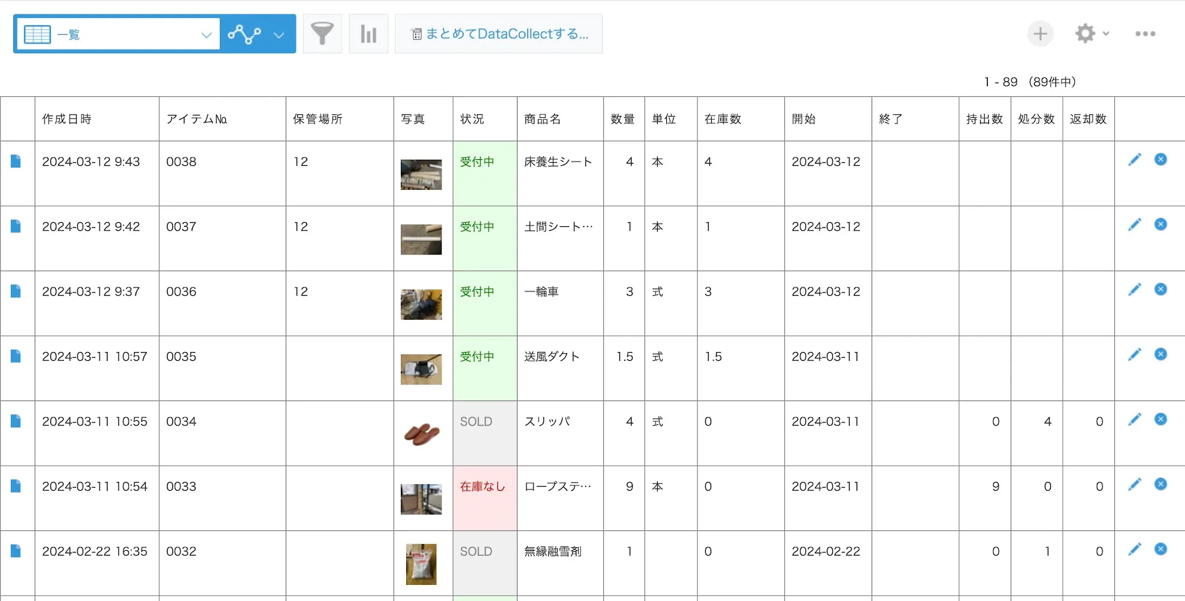Image resolution: width=1185 pixels, height=601 pixels.
Task: Delete record 0034 with X icon
Action: pyautogui.click(x=1160, y=420)
